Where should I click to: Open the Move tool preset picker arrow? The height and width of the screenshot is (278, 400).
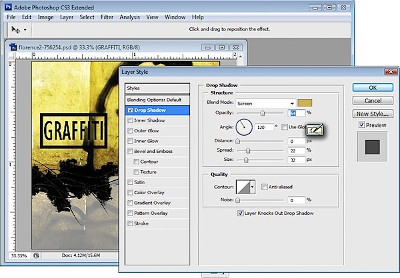pos(25,30)
